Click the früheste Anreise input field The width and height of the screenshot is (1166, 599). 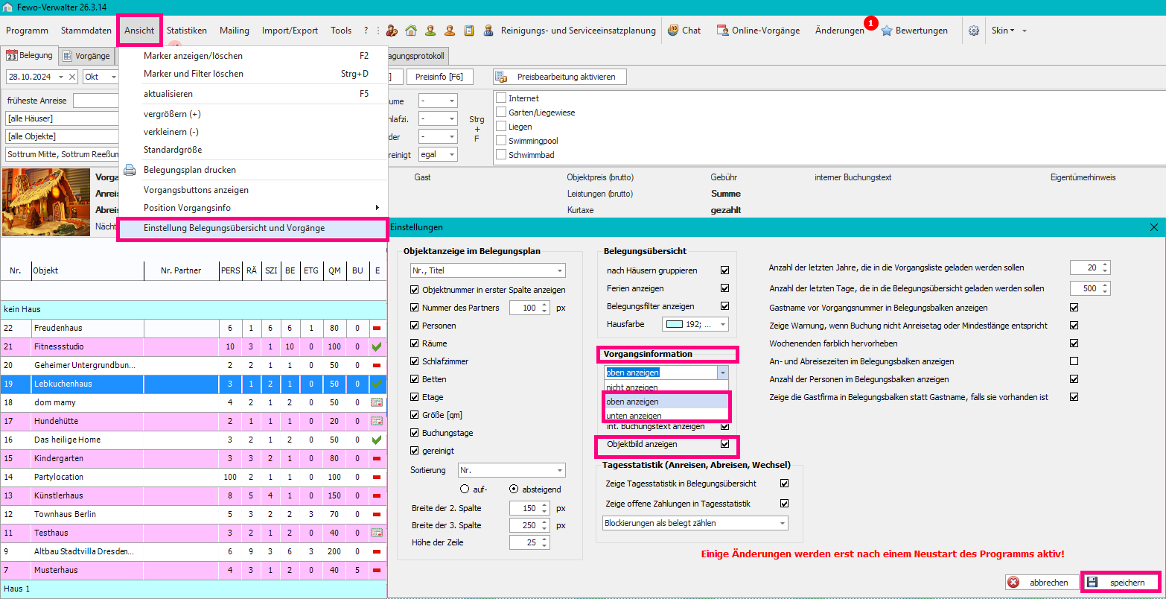click(x=97, y=101)
